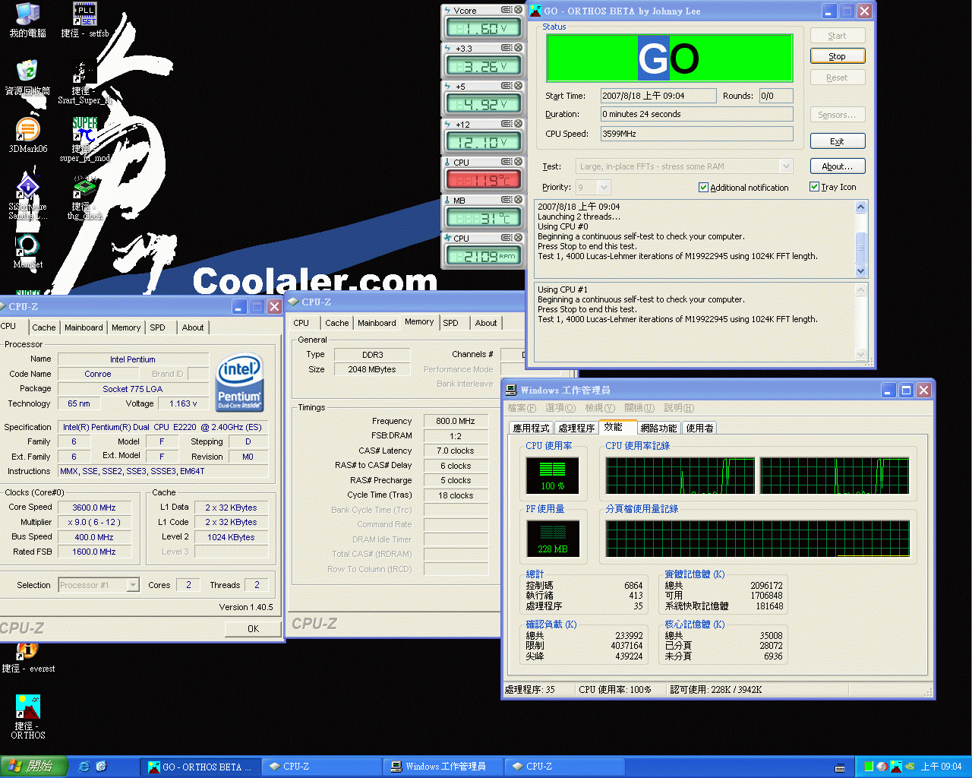Open the 檔案(F) menu in Task Manager
This screenshot has height=778, width=972.
tap(522, 408)
